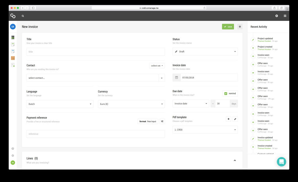
Task: Click the browser address bar
Action: click(149, 8)
